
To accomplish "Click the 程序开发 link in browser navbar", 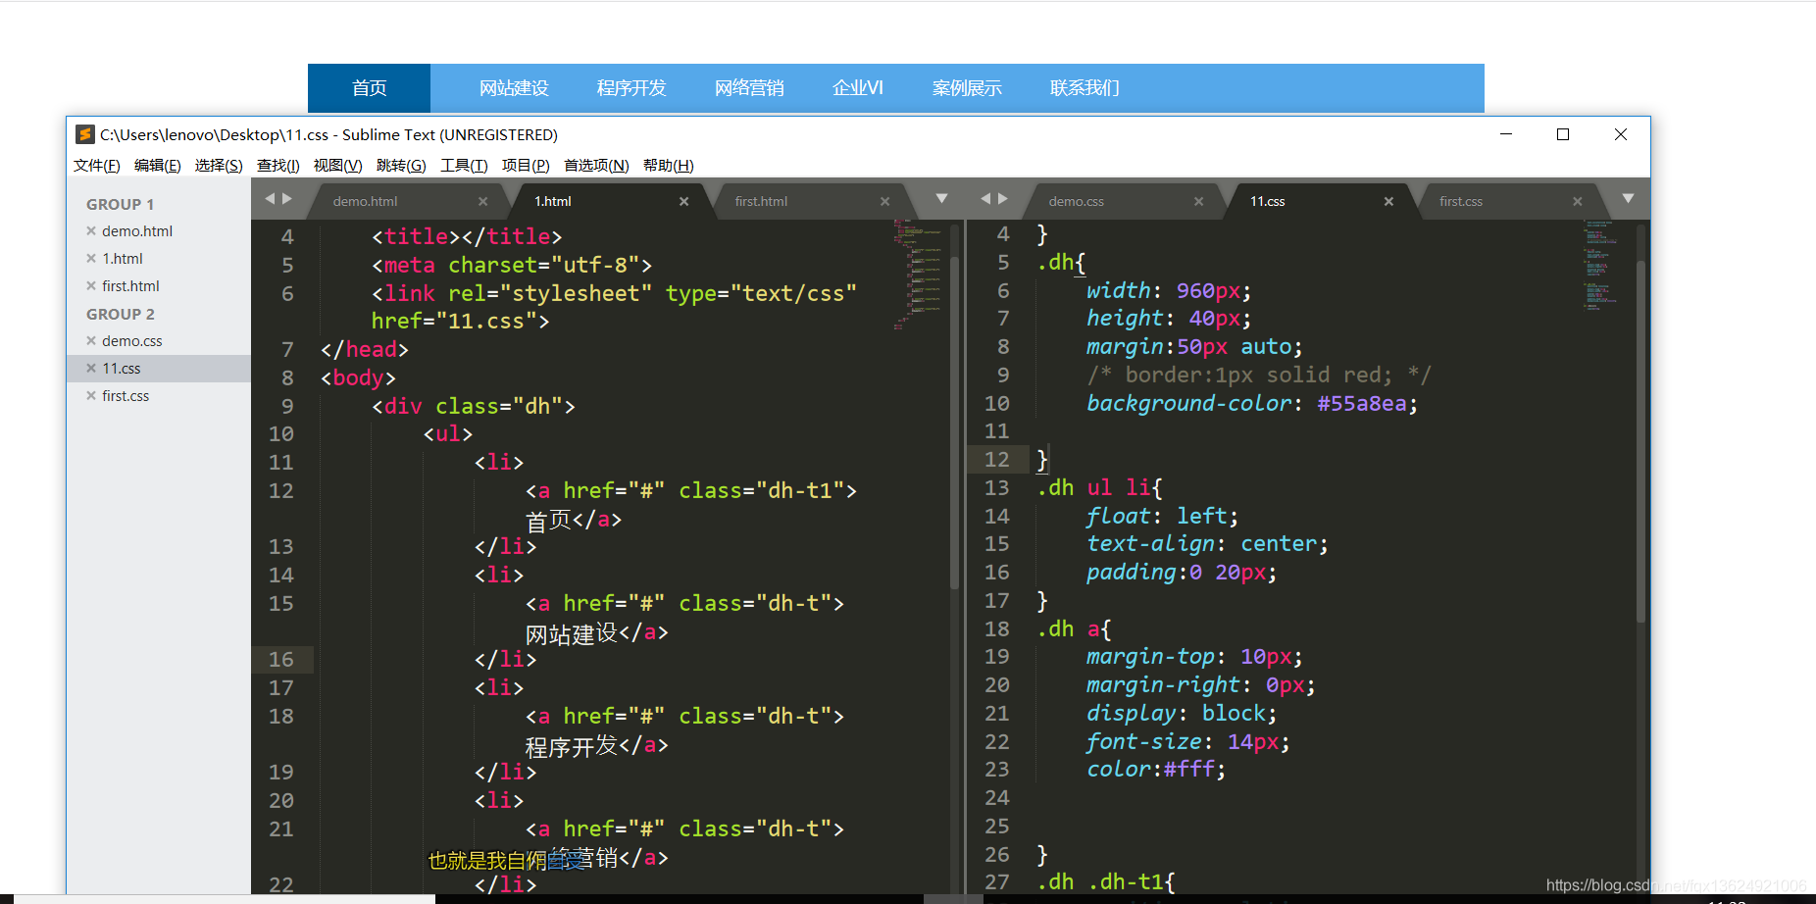I will tap(631, 88).
